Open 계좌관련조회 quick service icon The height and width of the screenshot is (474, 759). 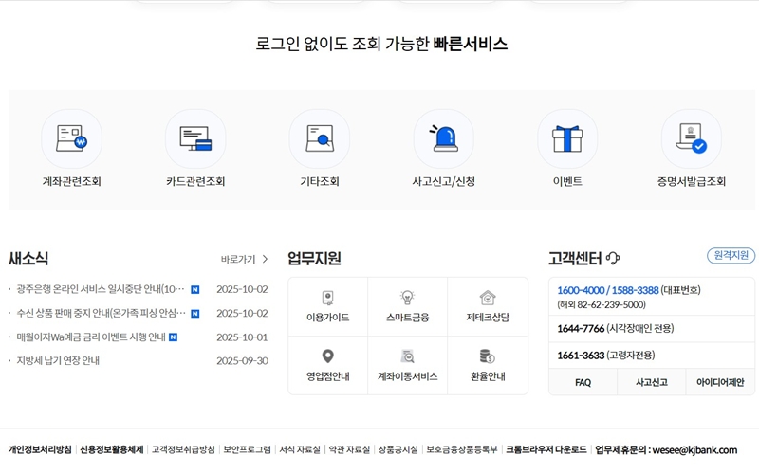(72, 138)
